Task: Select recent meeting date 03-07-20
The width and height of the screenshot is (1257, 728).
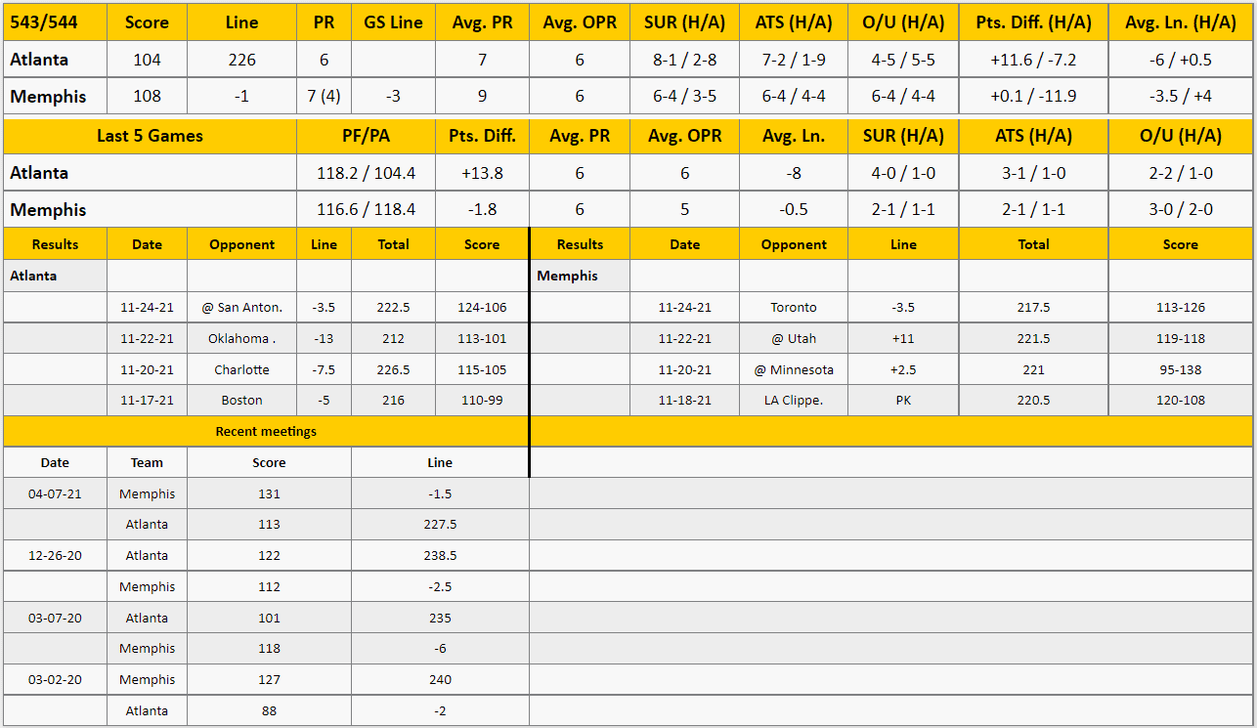Action: (55, 618)
